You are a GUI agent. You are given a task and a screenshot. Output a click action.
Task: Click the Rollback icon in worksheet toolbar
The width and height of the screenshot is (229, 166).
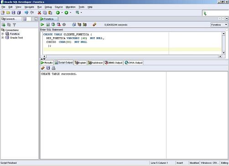point(59,25)
